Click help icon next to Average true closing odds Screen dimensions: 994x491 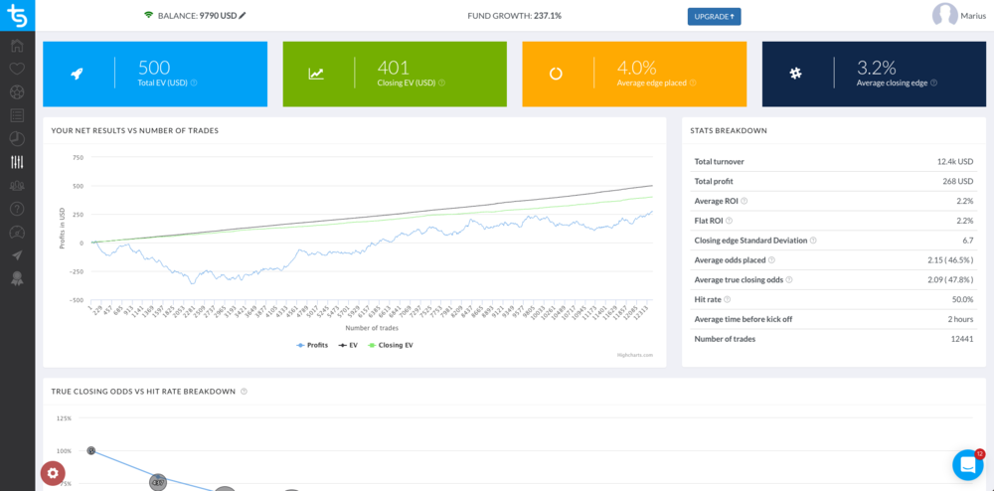(789, 279)
